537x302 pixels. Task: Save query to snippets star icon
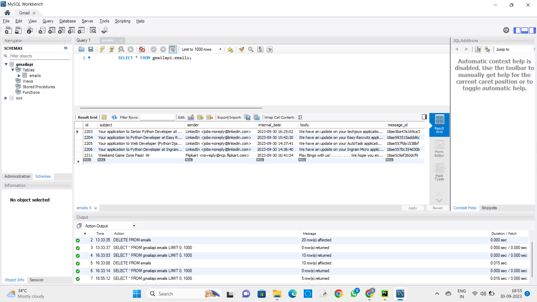click(x=230, y=49)
